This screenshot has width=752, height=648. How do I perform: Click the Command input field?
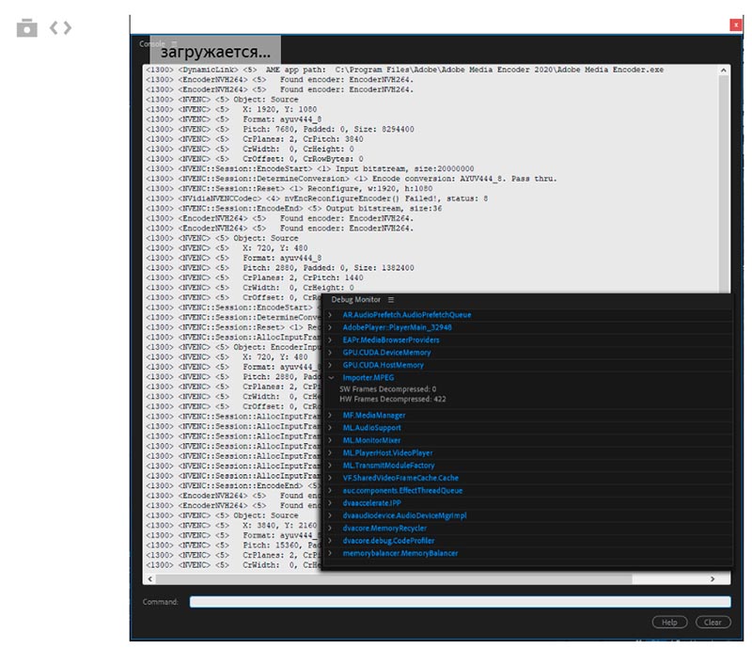[x=460, y=602]
